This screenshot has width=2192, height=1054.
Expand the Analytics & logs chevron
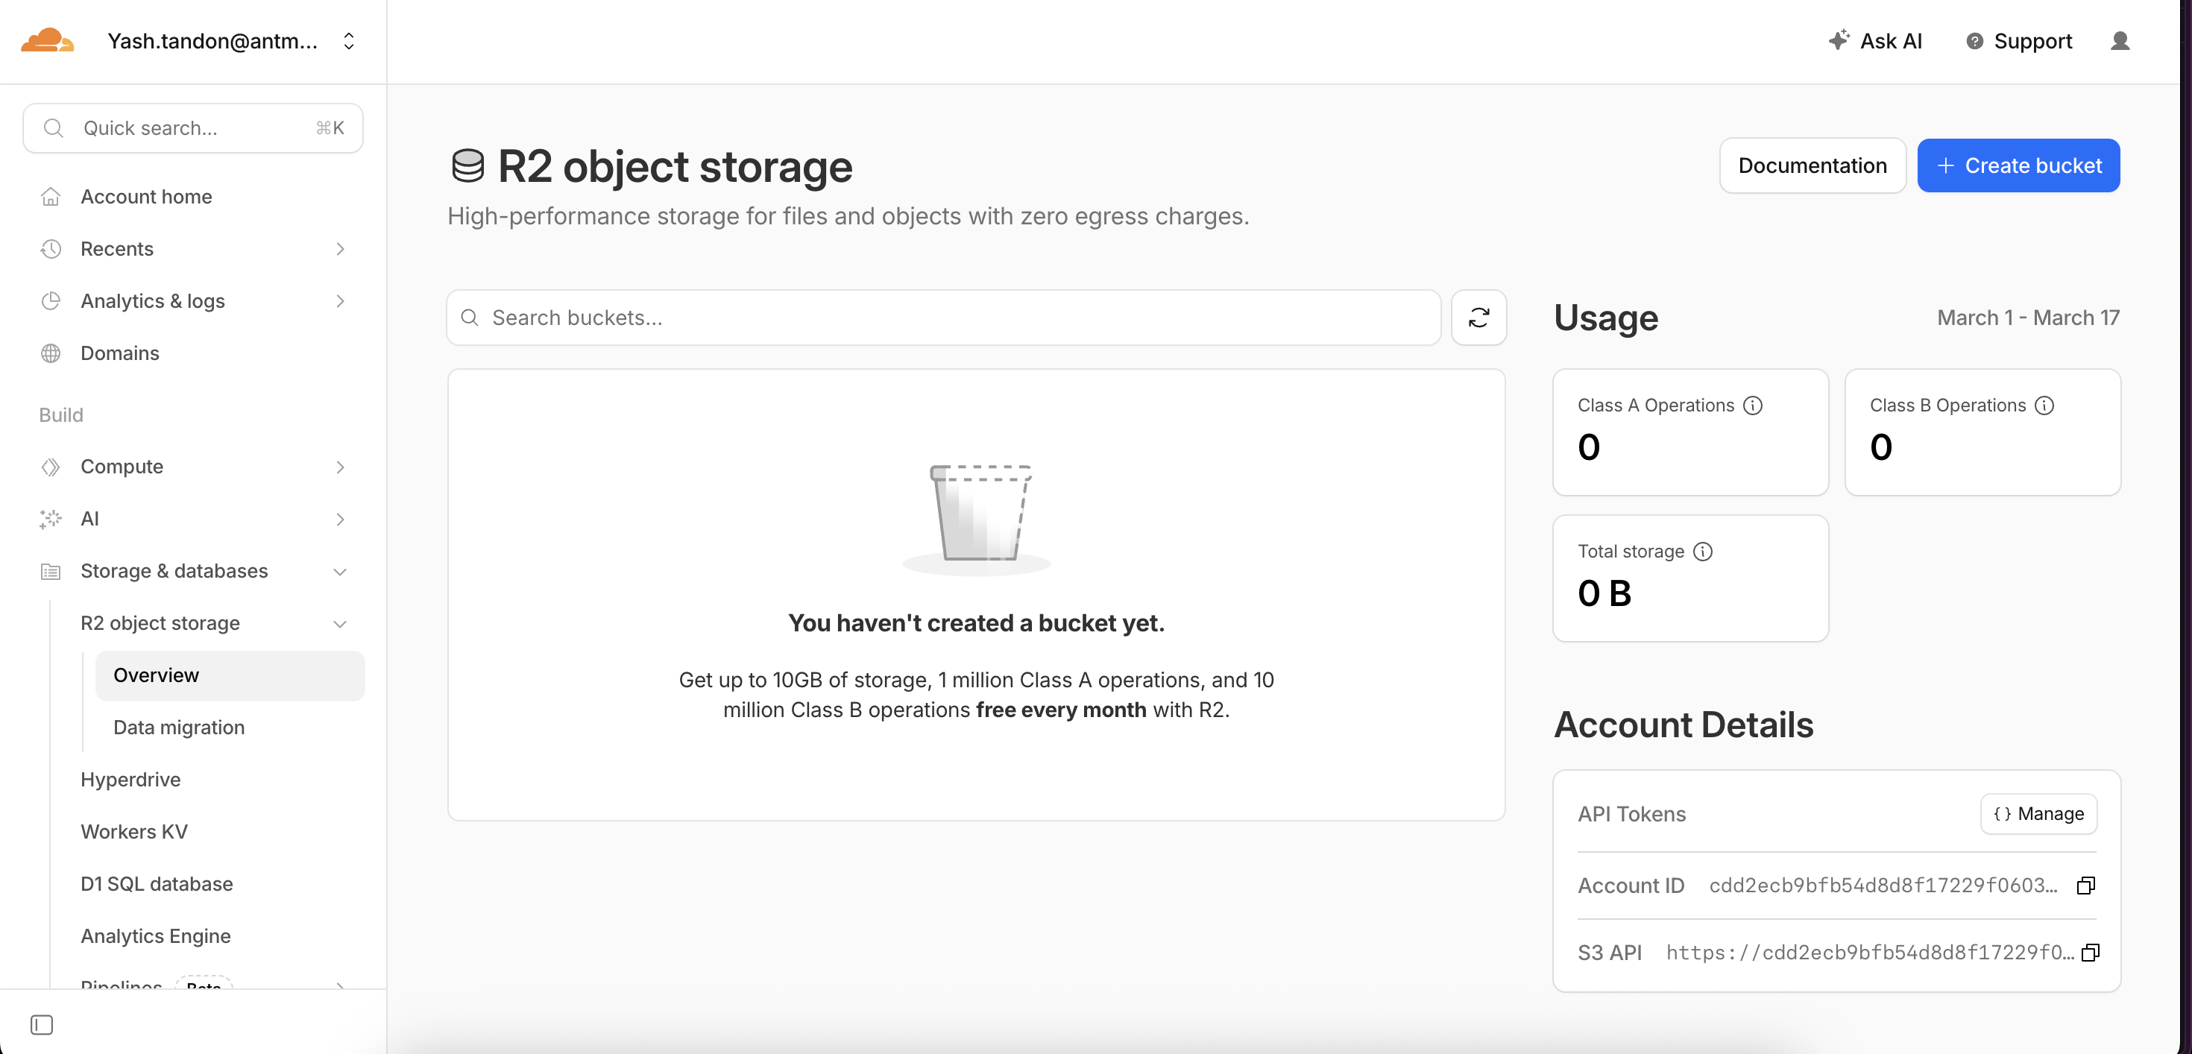pos(341,300)
